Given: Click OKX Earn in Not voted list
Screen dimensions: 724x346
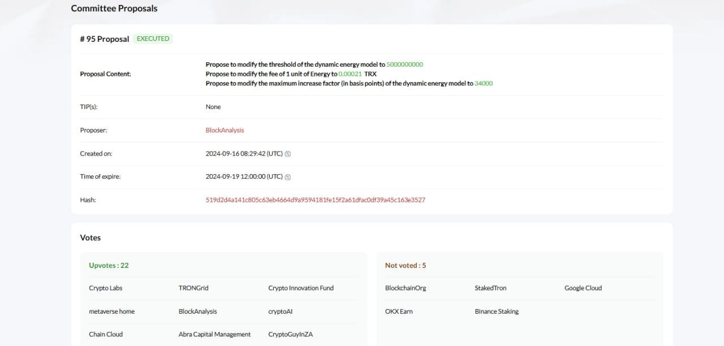Looking at the screenshot, I should pos(399,311).
